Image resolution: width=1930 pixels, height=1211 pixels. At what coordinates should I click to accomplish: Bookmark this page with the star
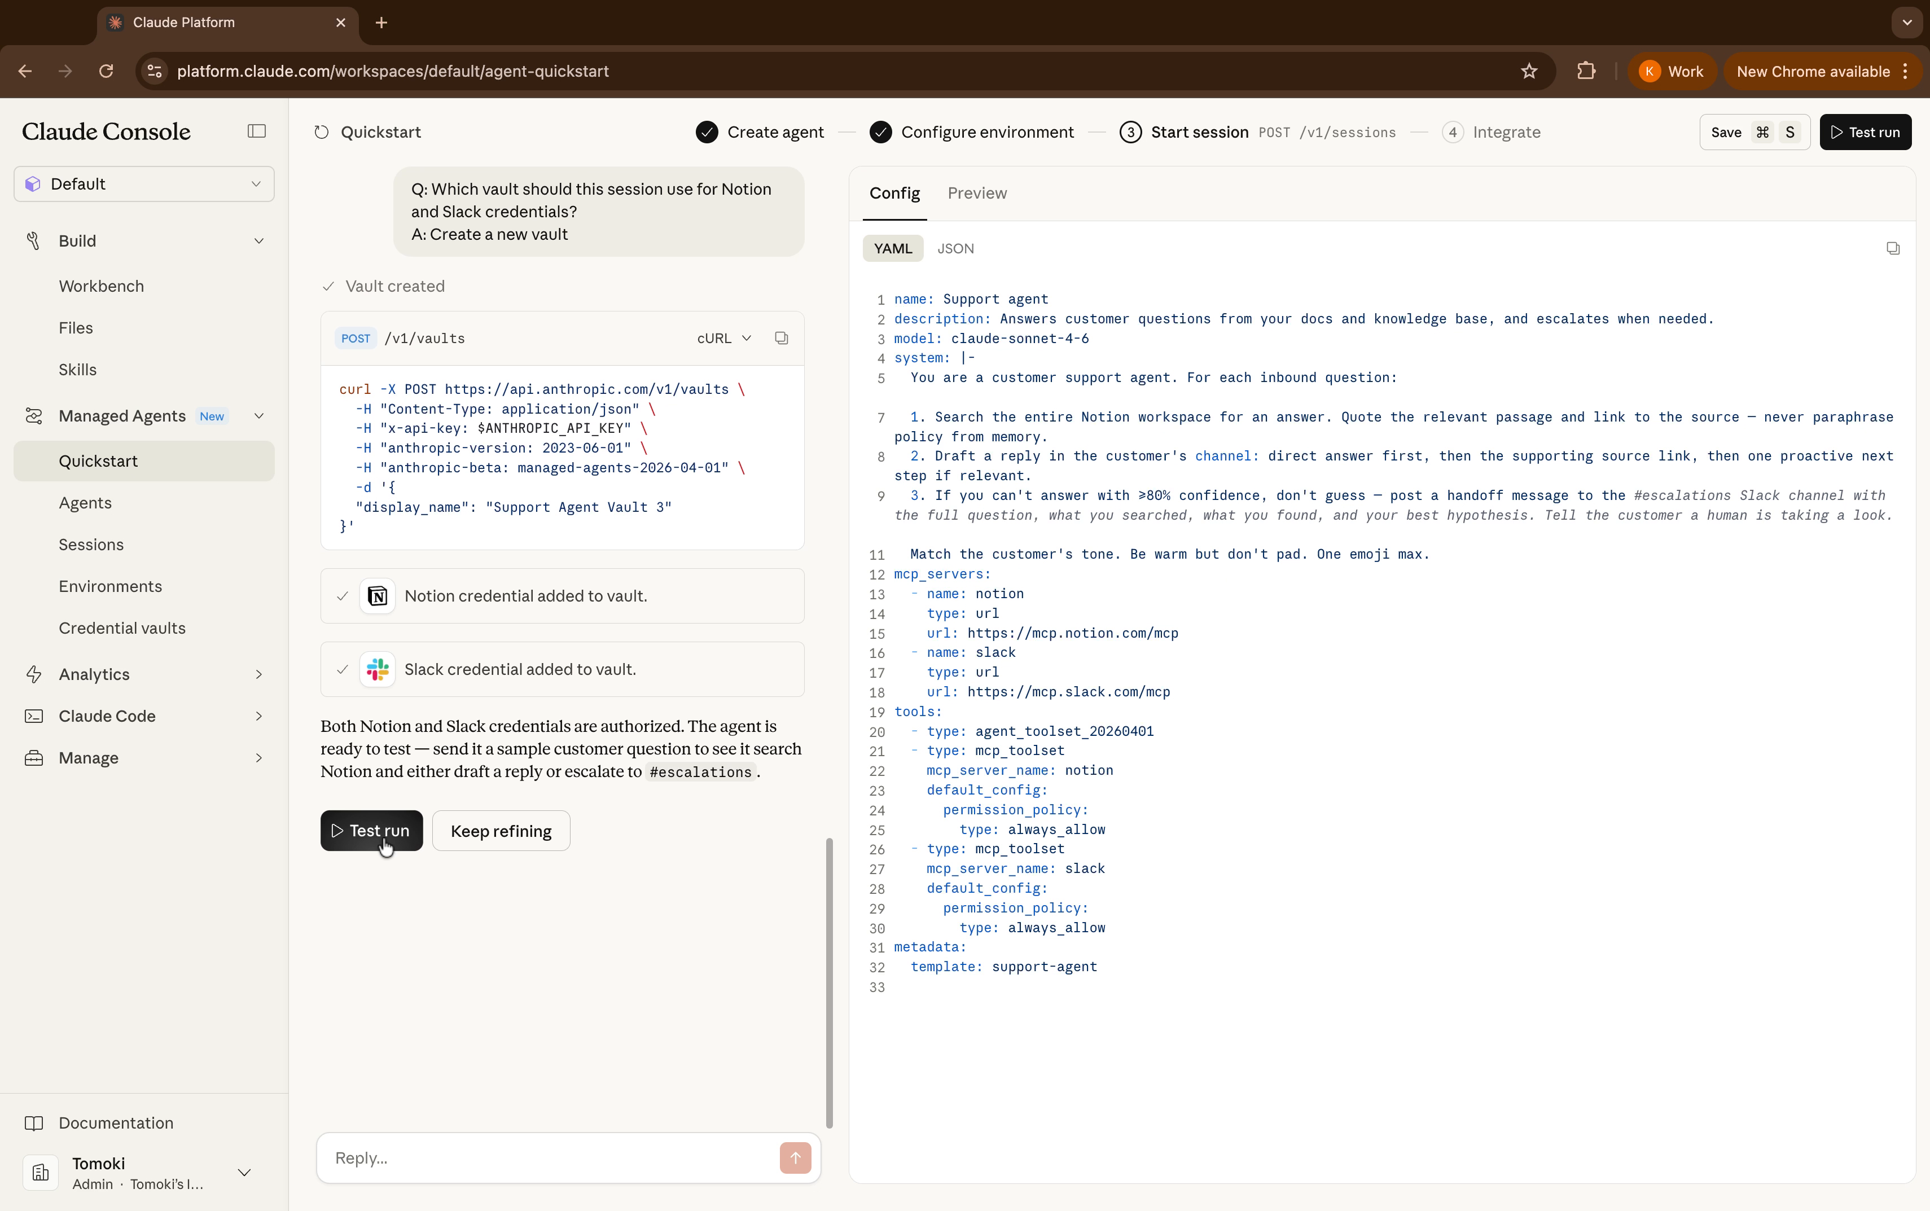[1529, 71]
